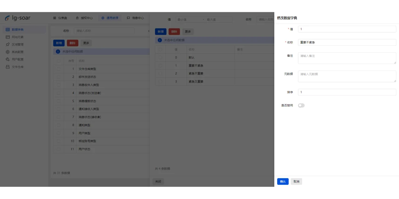Viewport: 399px width, 199px height.
Task: Toggle the 是否禁用 switch
Action: click(301, 105)
